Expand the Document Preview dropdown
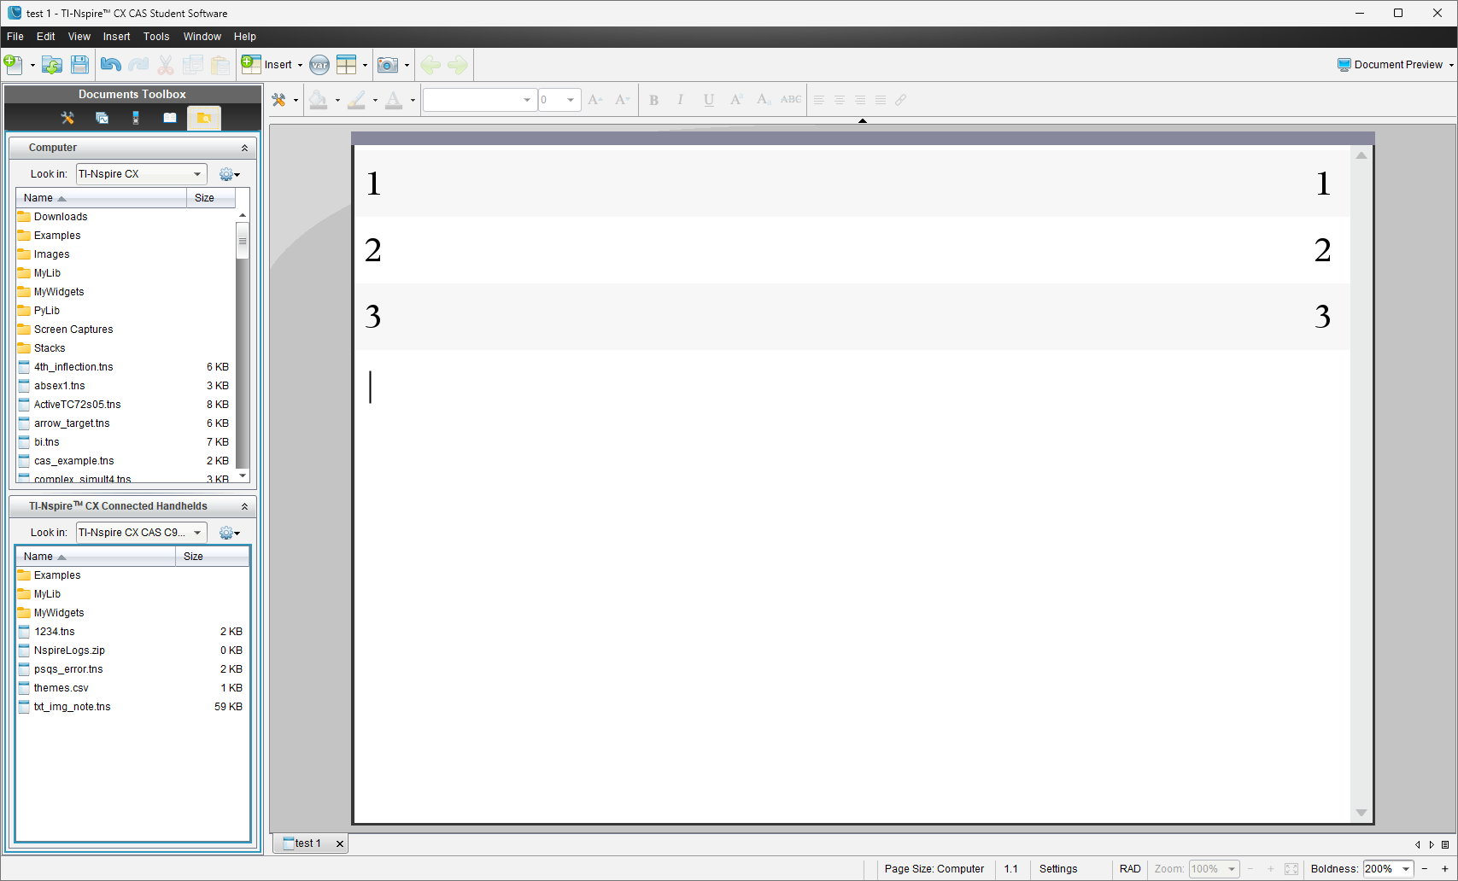 click(1450, 65)
